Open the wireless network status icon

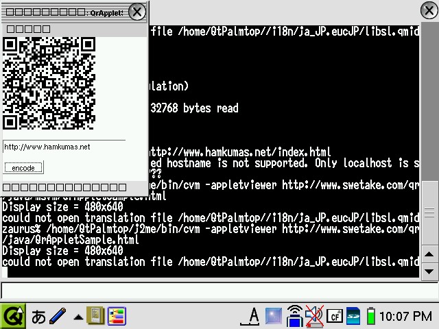click(294, 316)
